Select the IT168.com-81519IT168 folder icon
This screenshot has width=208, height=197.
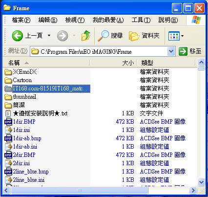(8, 88)
